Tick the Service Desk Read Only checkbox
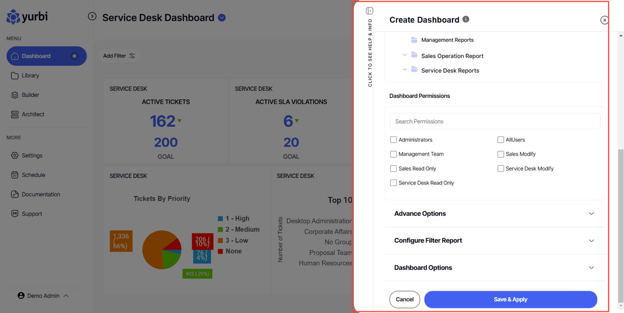This screenshot has height=313, width=624. tap(393, 183)
